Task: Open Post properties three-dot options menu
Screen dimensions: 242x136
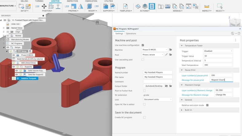Action: (236, 40)
